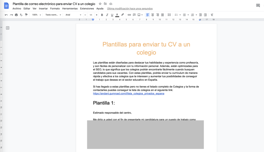Image resolution: width=264 pixels, height=152 pixels.
Task: Open the text color picker
Action: 117,15
